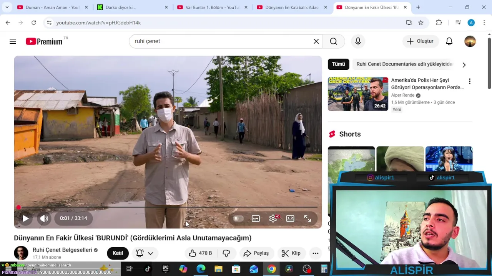Bookmark this page with star icon
Viewport: 492px width, 276px height.
click(421, 23)
